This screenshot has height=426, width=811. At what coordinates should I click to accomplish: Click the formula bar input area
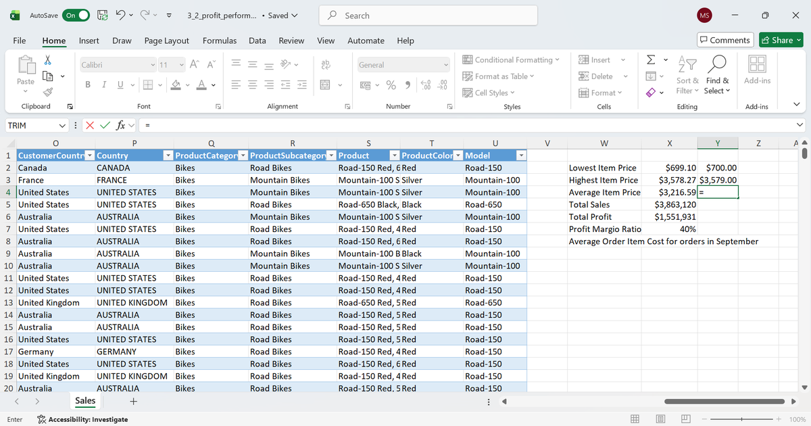[466, 125]
